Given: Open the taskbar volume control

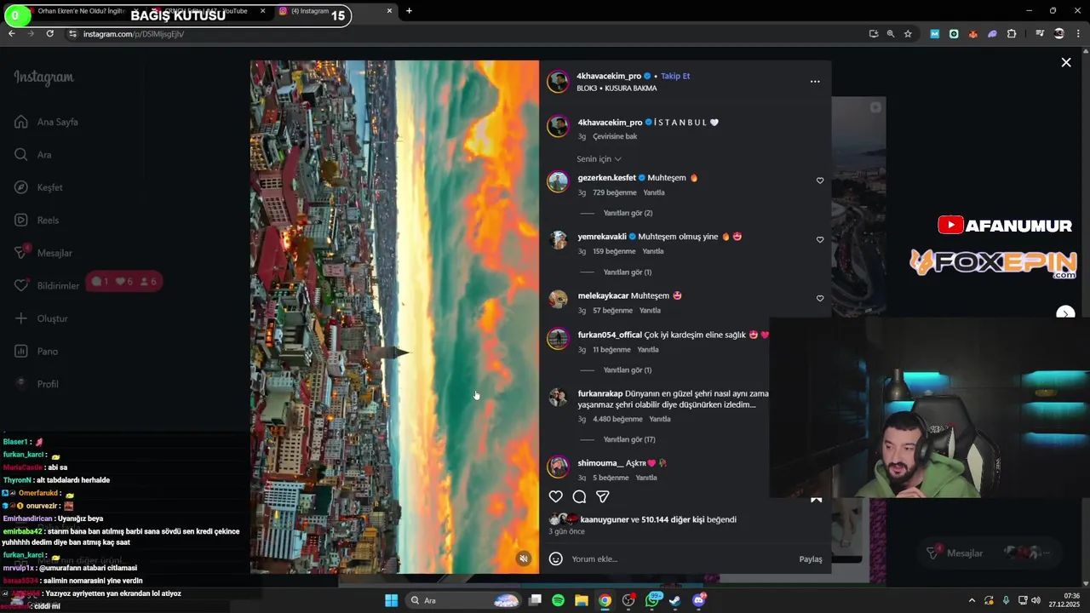Looking at the screenshot, I should coord(1035,600).
